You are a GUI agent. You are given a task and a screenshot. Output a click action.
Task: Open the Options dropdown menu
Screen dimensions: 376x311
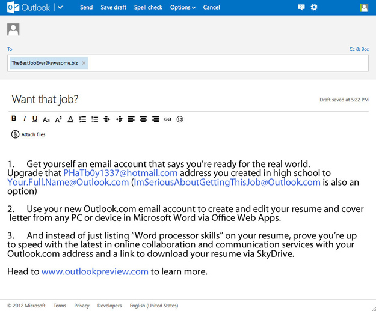(183, 7)
